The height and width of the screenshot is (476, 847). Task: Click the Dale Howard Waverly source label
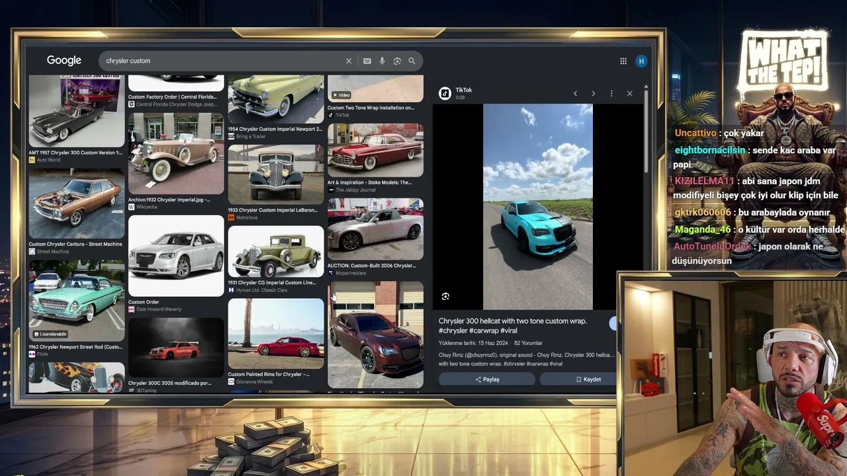(x=159, y=309)
